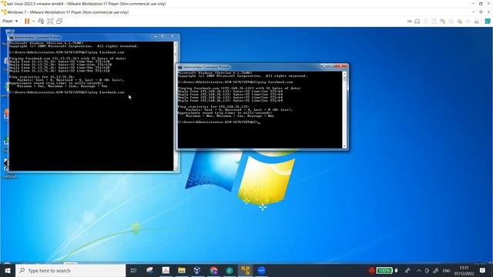Open VirtualBox from the taskbar
The image size is (493, 277).
pyautogui.click(x=197, y=270)
